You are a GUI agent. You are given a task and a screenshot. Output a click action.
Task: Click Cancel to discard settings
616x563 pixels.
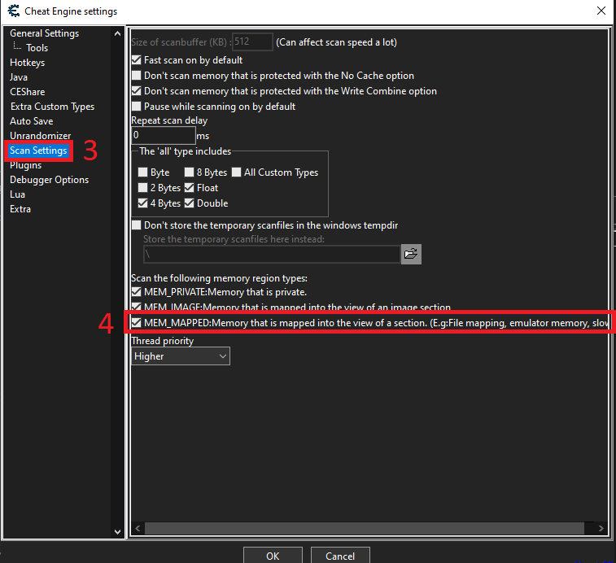[340, 556]
